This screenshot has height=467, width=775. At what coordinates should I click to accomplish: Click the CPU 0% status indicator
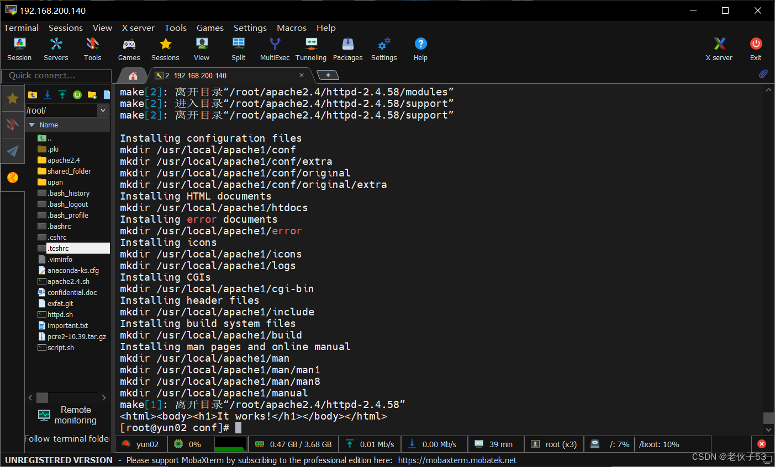[187, 444]
